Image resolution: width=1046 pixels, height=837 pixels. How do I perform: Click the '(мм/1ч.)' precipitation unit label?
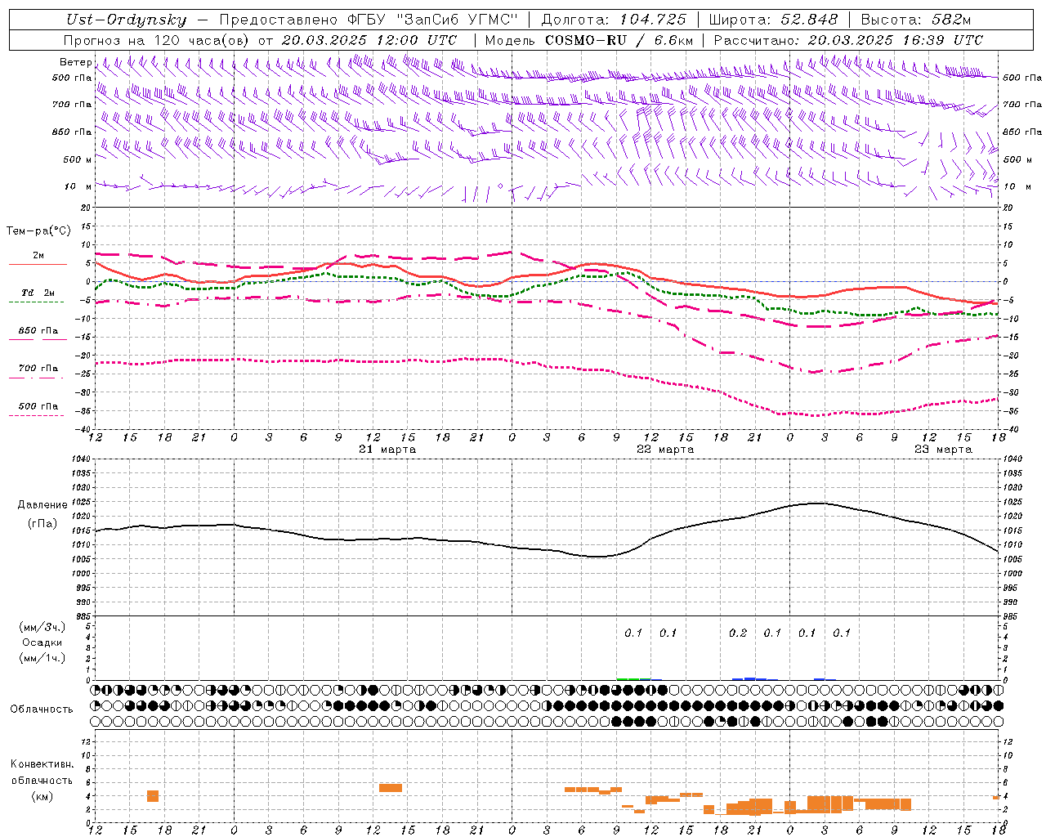[42, 658]
